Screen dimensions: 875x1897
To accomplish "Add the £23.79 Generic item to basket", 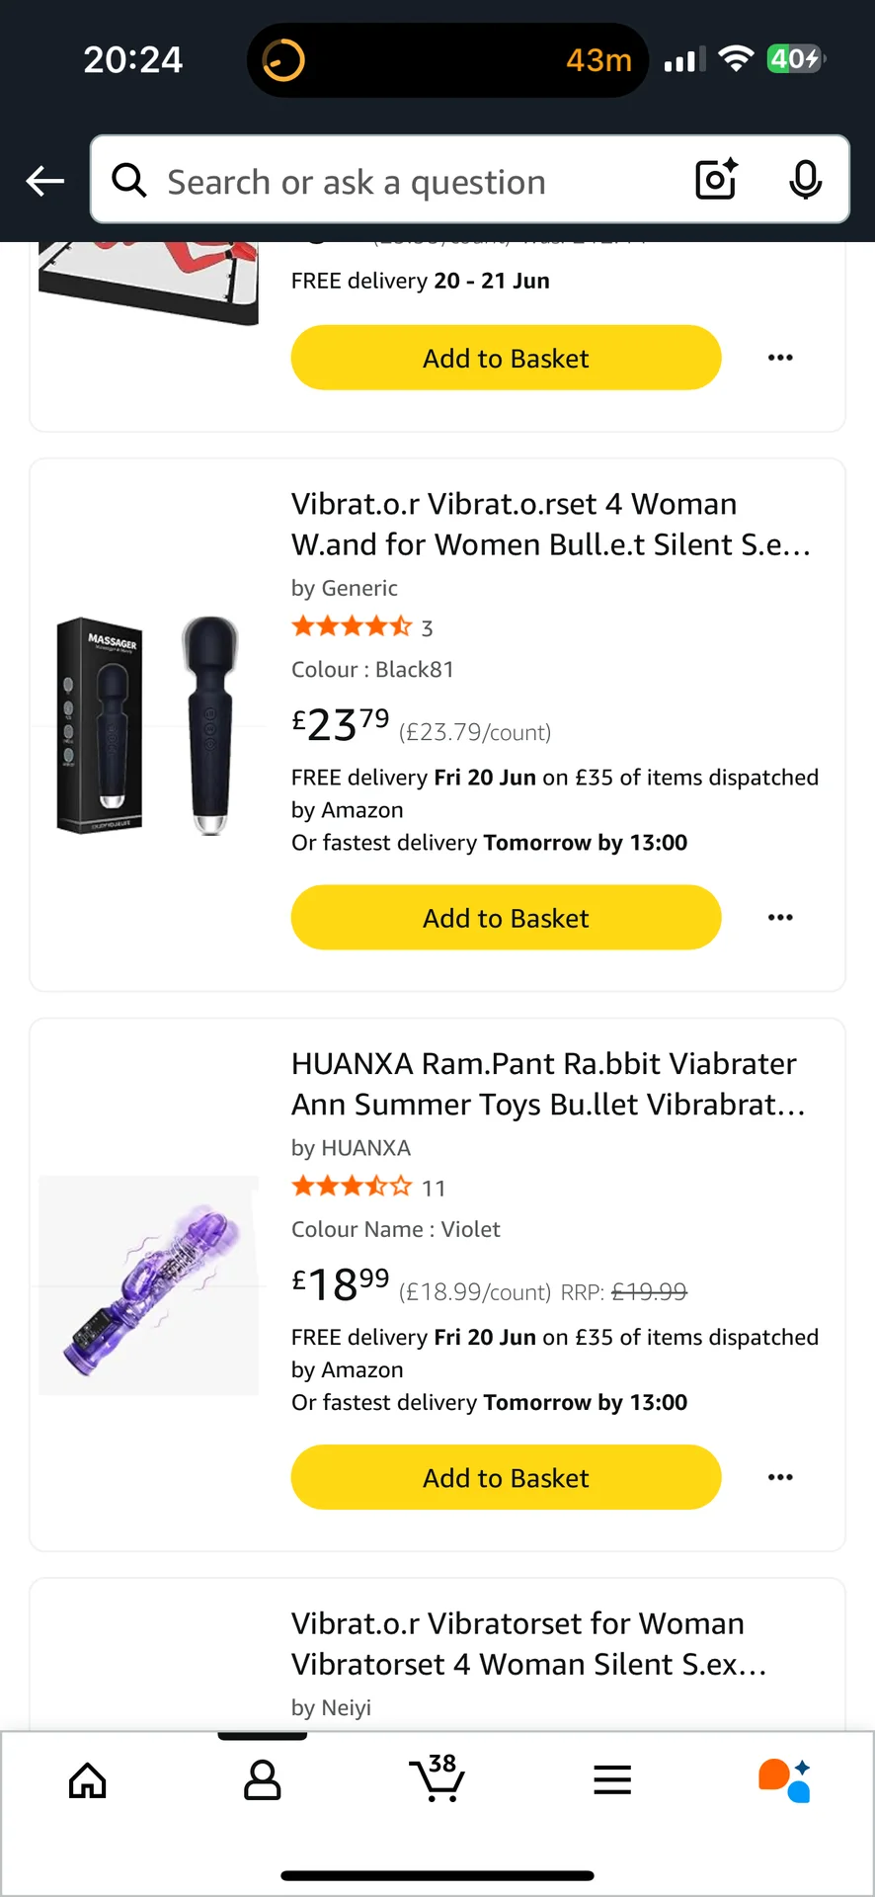I will (x=506, y=918).
